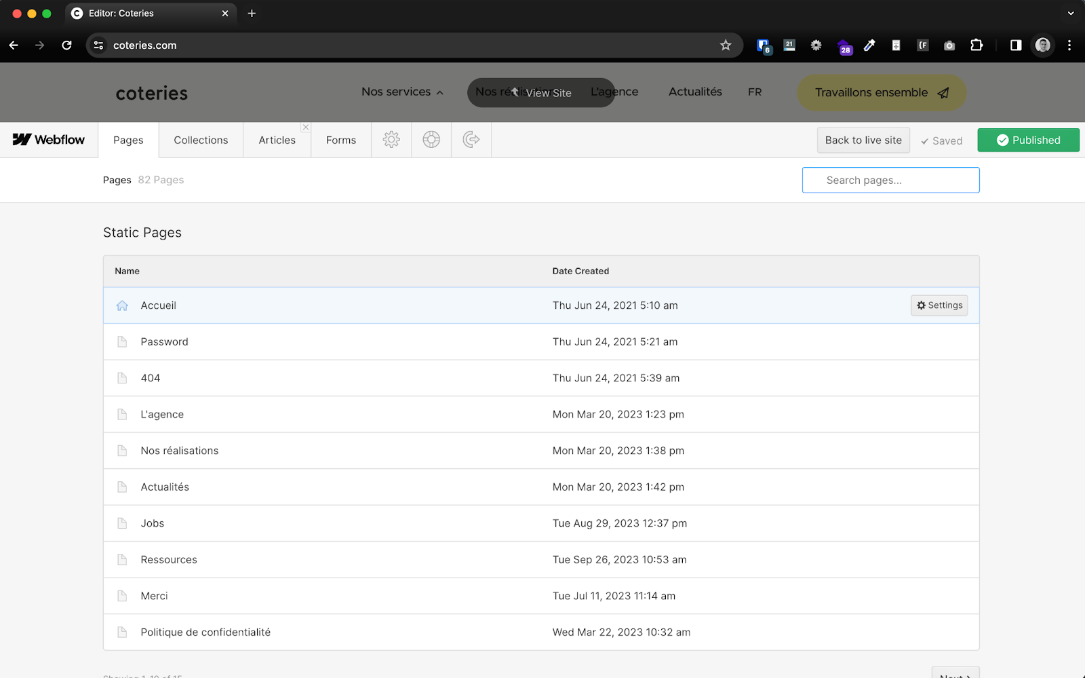Bookmark this page with the star icon
The image size is (1085, 678).
(726, 45)
